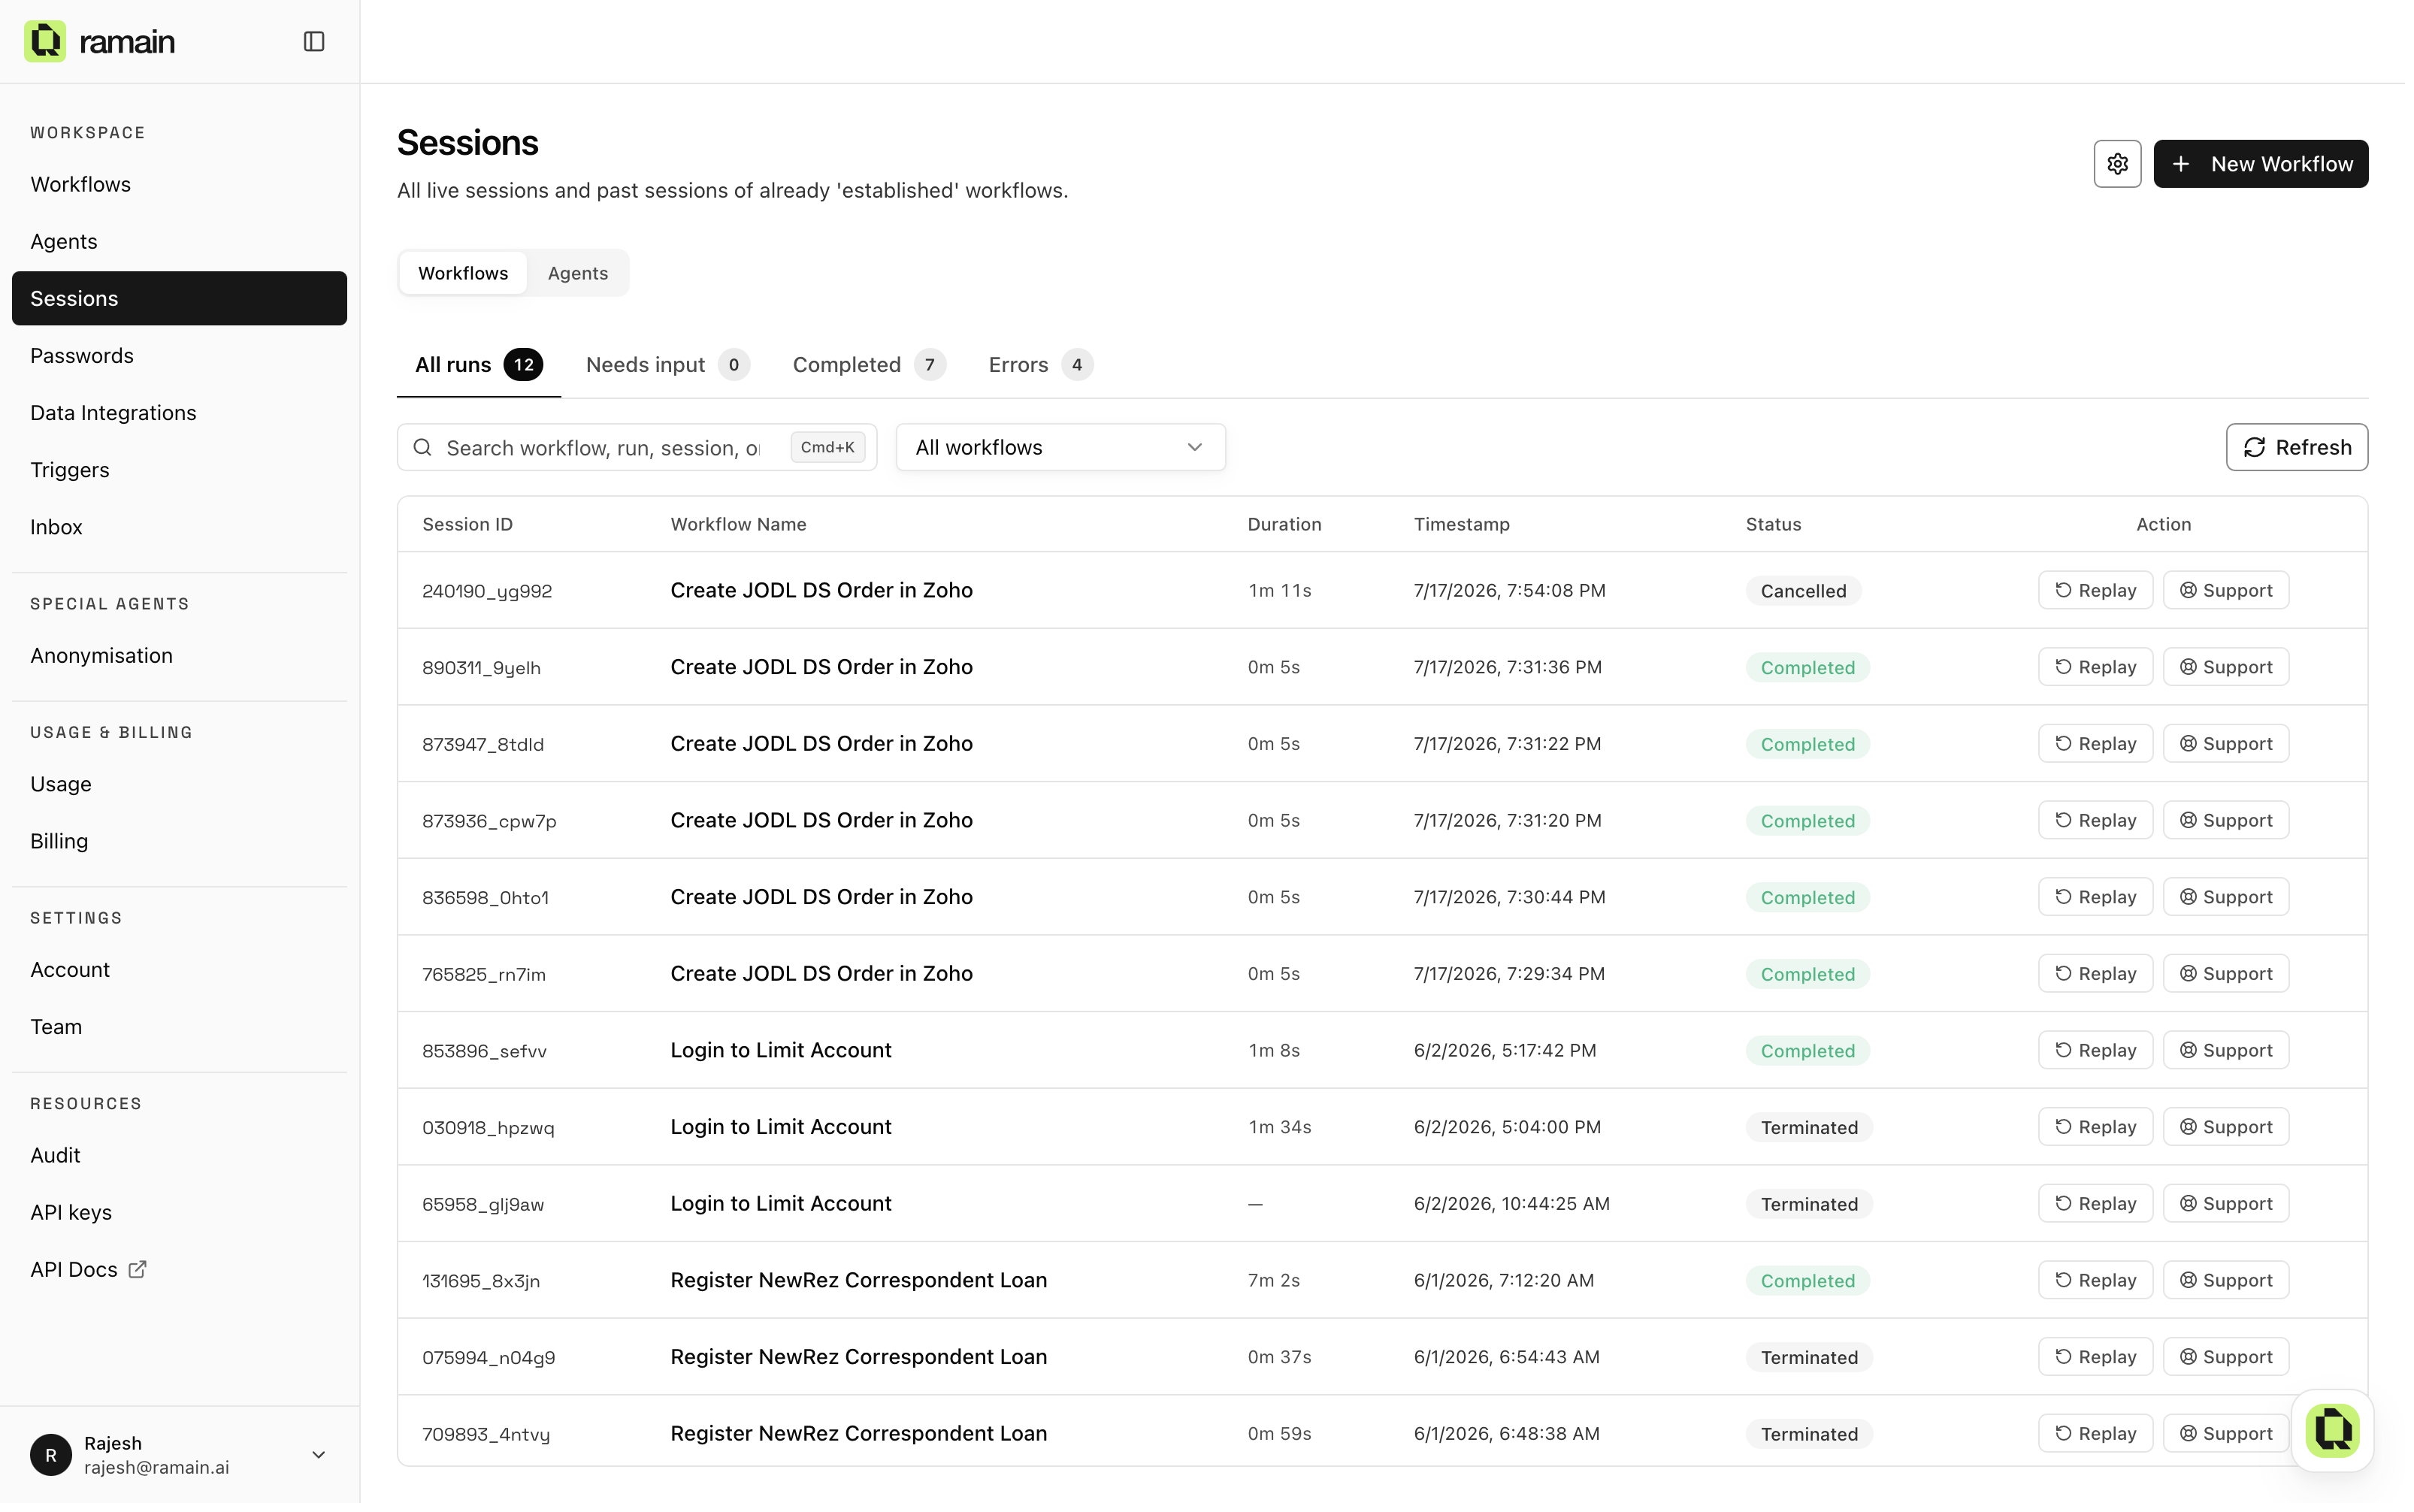
Task: Switch to the Errors tab
Action: point(1040,365)
